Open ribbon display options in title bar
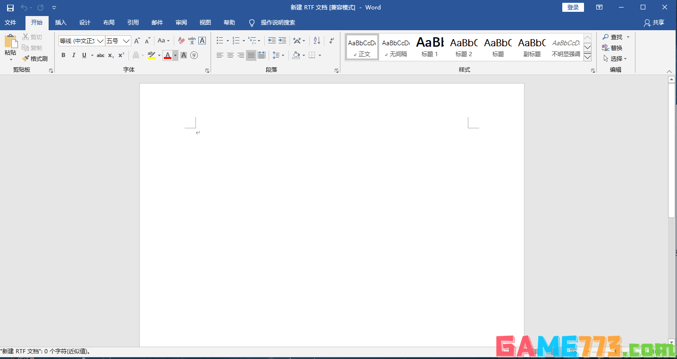677x359 pixels. (599, 8)
